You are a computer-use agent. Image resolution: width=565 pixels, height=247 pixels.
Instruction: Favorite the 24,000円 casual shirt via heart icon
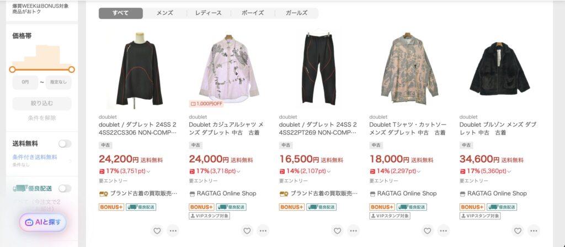(x=247, y=231)
